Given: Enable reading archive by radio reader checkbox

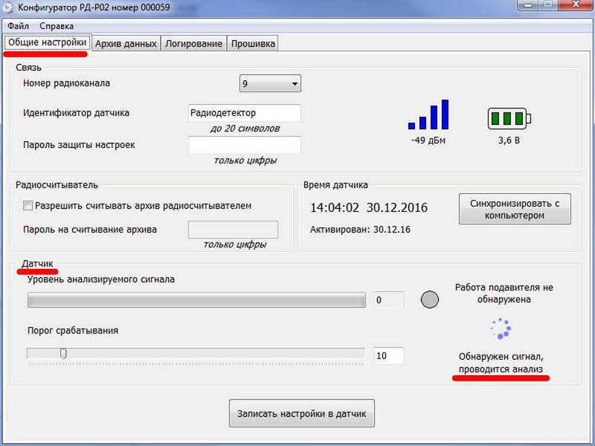Looking at the screenshot, I should pos(28,206).
